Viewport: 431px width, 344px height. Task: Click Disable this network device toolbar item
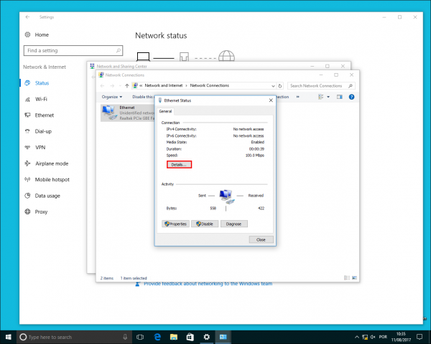pyautogui.click(x=142, y=97)
